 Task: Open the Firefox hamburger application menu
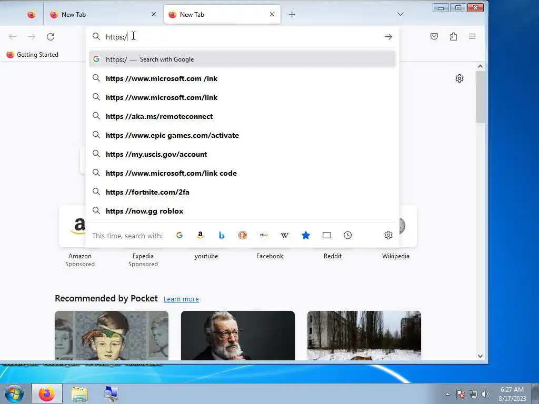coord(472,36)
